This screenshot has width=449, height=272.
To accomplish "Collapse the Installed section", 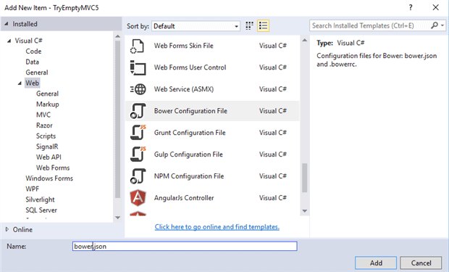I will click(7, 24).
